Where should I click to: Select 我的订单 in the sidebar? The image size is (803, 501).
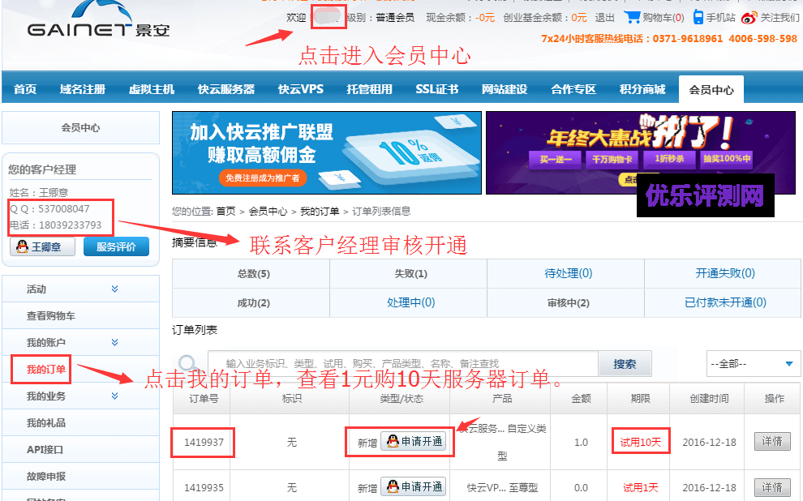click(46, 370)
